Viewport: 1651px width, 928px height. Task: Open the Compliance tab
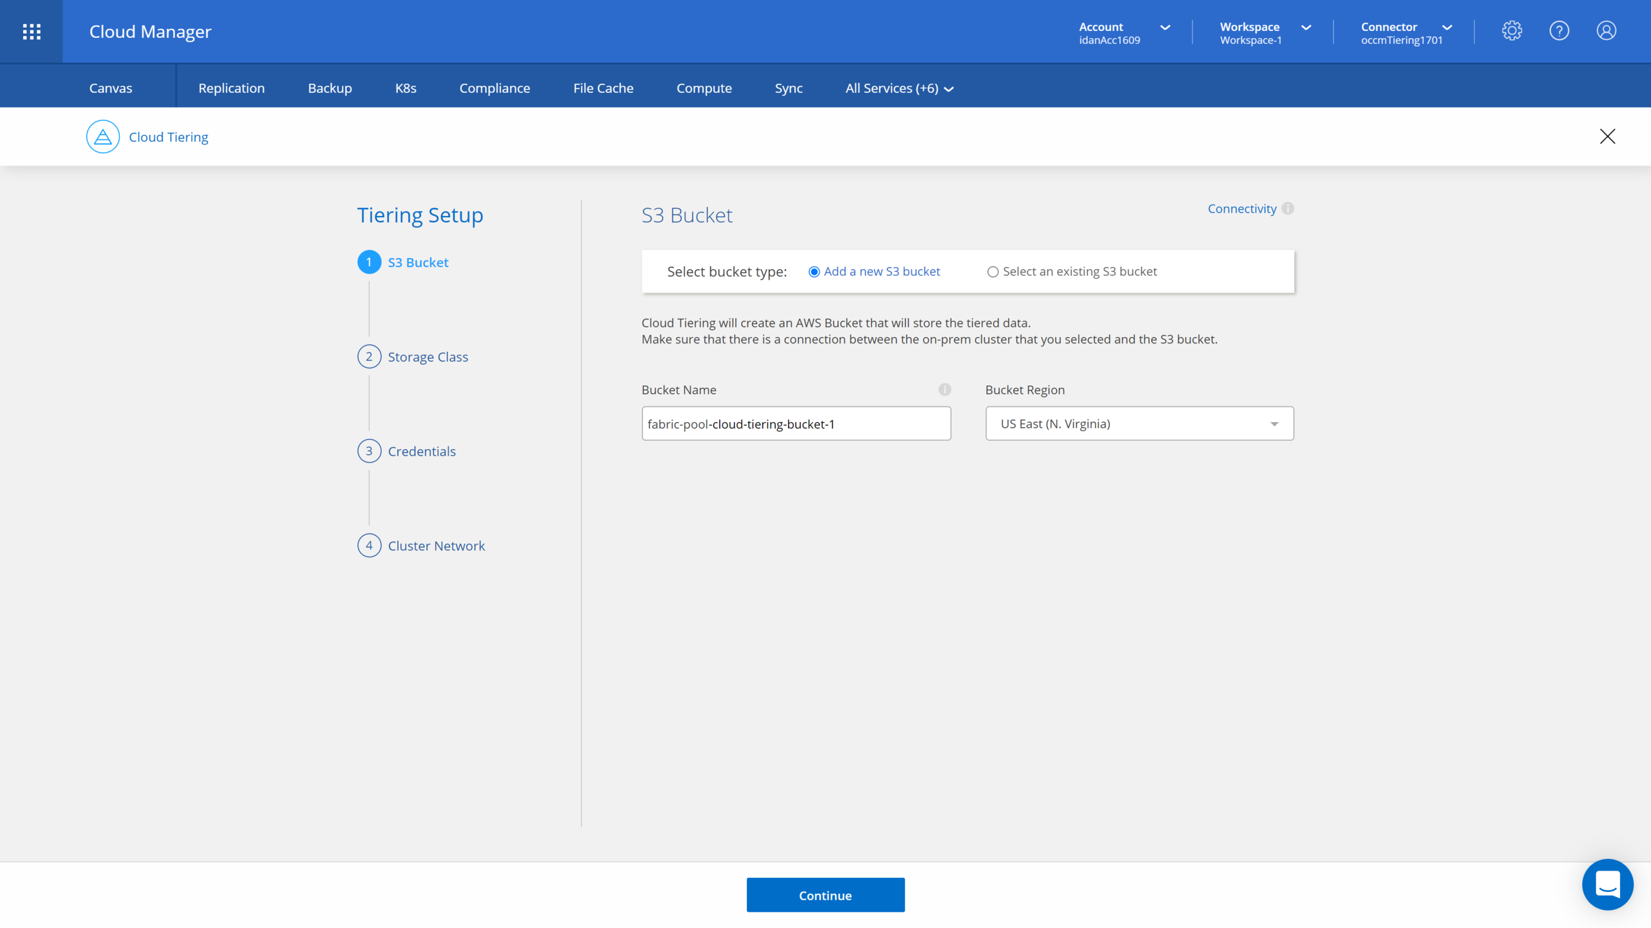point(494,88)
